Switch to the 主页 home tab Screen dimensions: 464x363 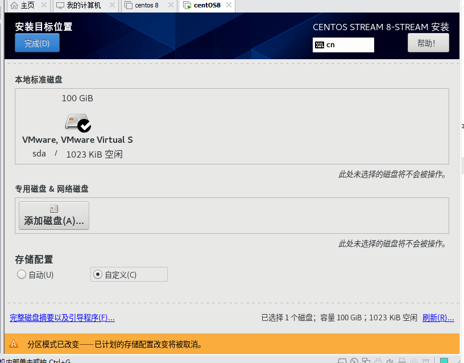(x=27, y=5)
